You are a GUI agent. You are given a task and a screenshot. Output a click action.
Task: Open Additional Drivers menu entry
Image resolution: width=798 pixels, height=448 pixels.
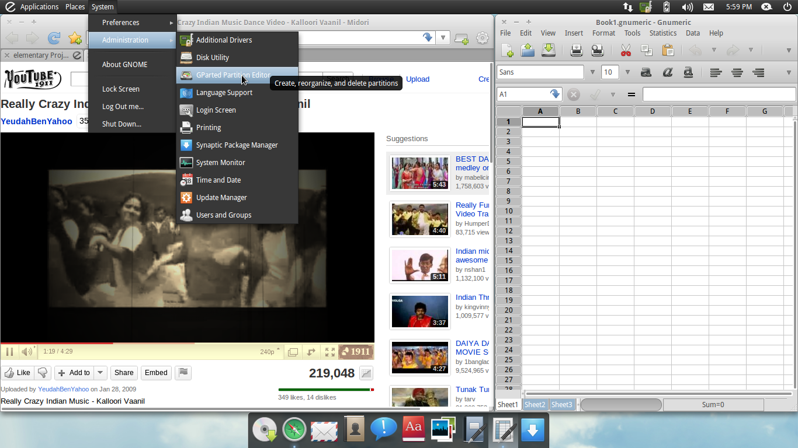(237, 40)
